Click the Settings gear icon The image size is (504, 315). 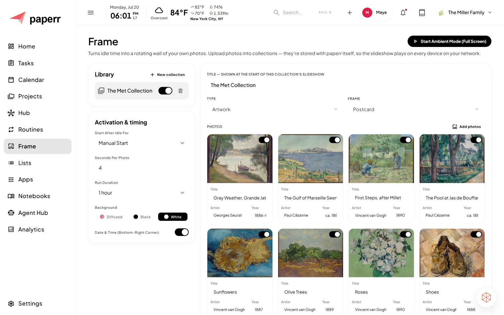tap(11, 304)
